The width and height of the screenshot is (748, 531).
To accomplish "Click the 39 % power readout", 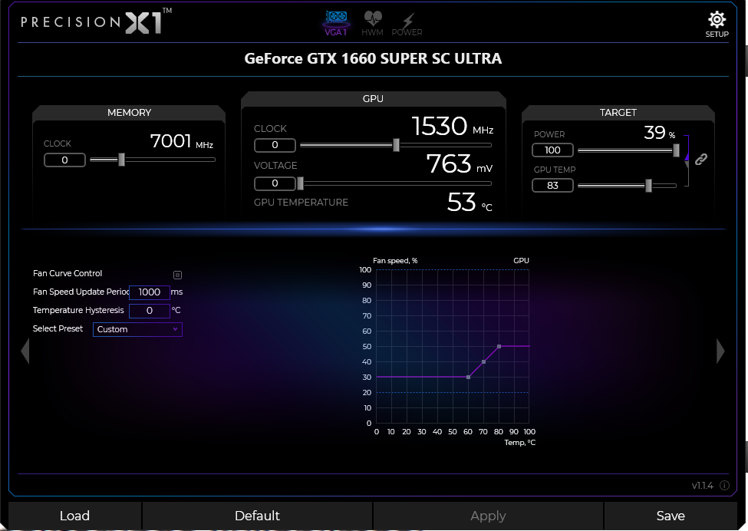I will tap(660, 133).
